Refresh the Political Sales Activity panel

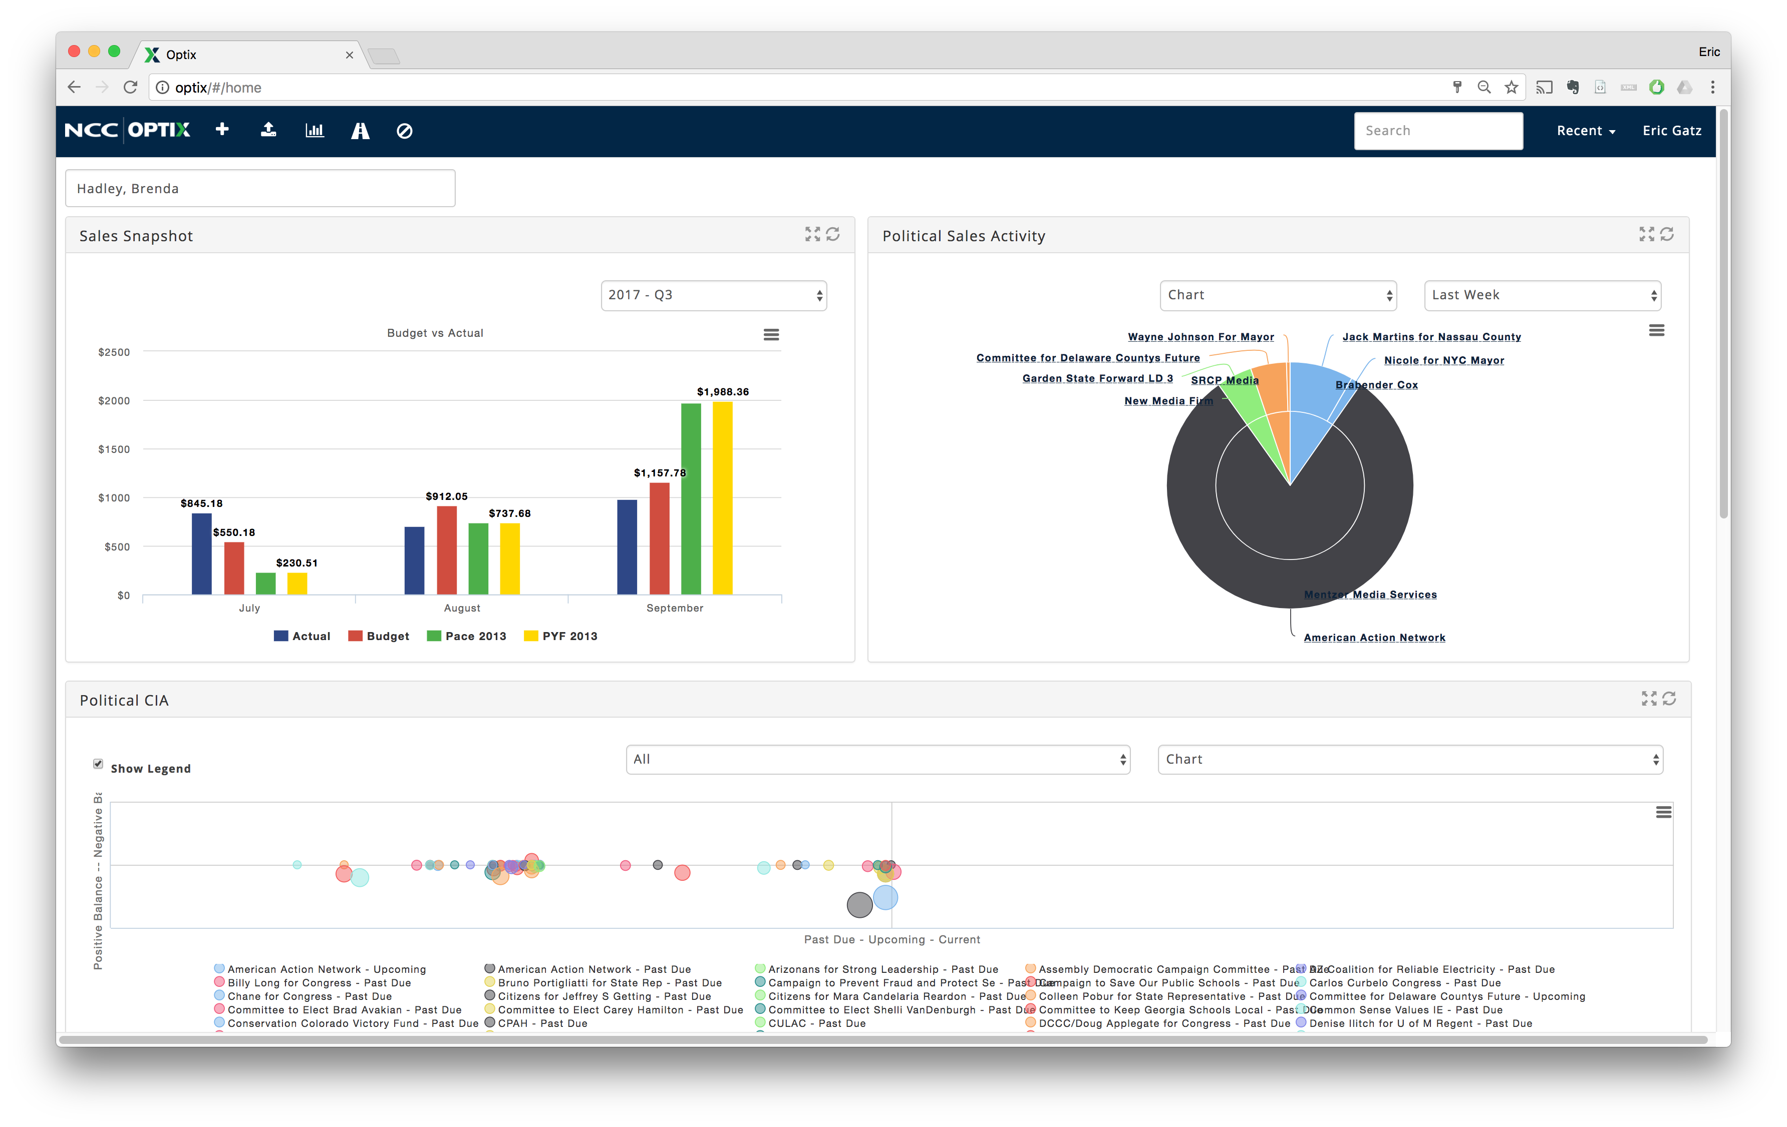[x=1667, y=234]
